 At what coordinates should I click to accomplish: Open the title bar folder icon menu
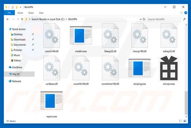(x=6, y=7)
